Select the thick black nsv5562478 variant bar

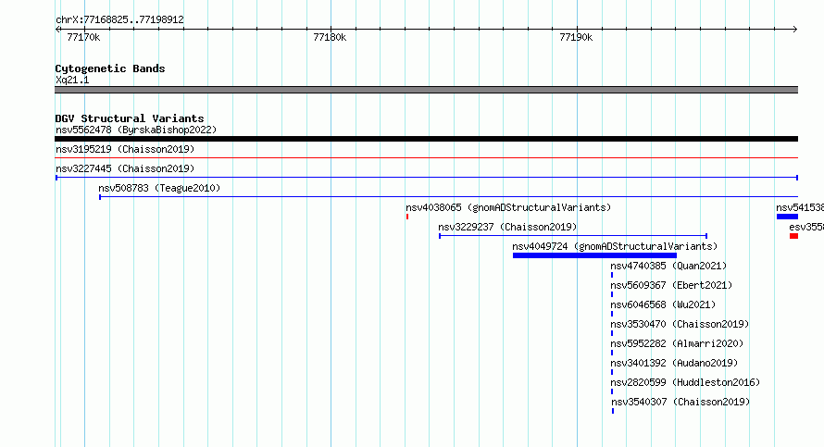click(x=426, y=139)
